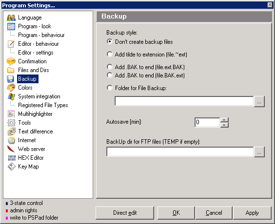Click the Colors palette icon

point(11,88)
